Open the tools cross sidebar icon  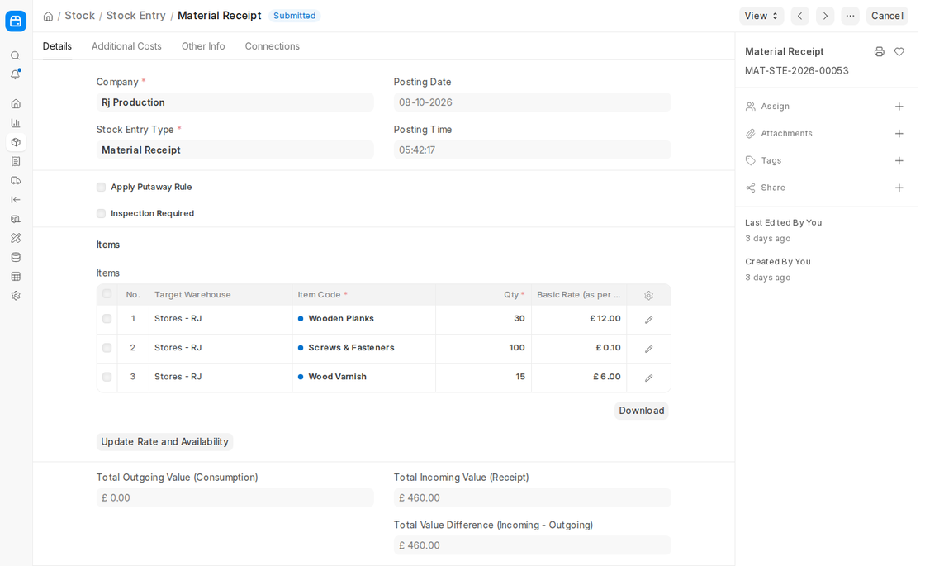[16, 238]
